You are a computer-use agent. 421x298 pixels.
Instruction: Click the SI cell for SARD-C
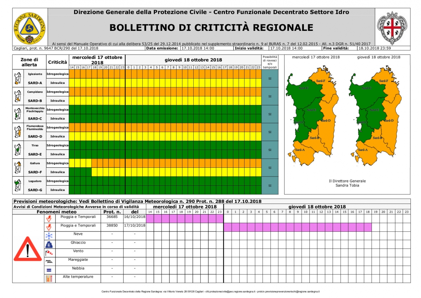(x=270, y=114)
